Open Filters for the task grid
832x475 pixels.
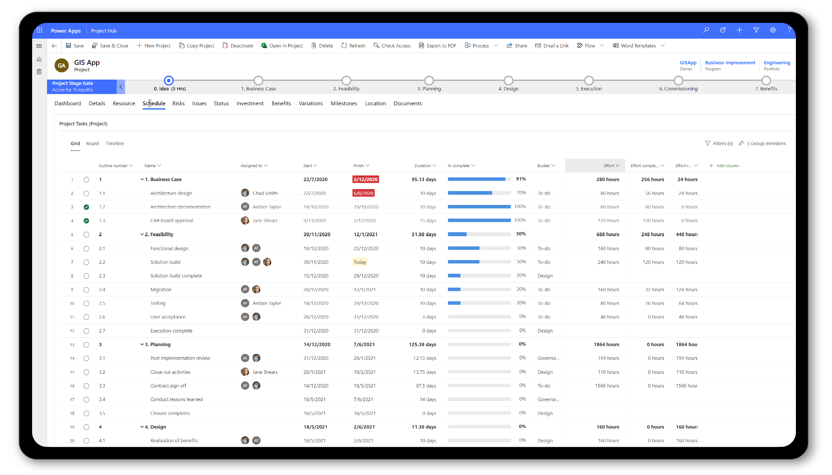click(x=718, y=143)
